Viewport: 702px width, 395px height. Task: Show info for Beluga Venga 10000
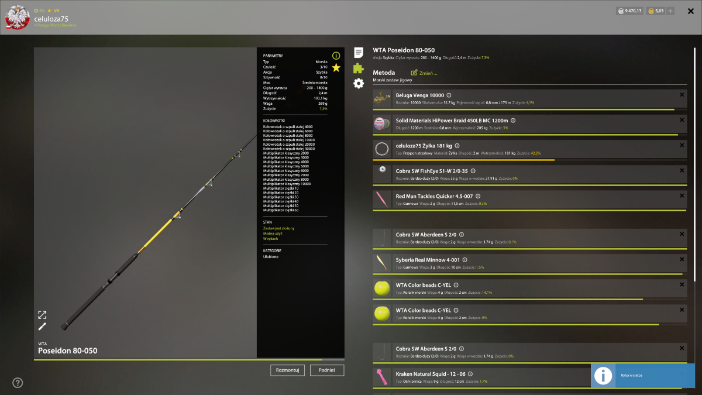click(x=449, y=95)
